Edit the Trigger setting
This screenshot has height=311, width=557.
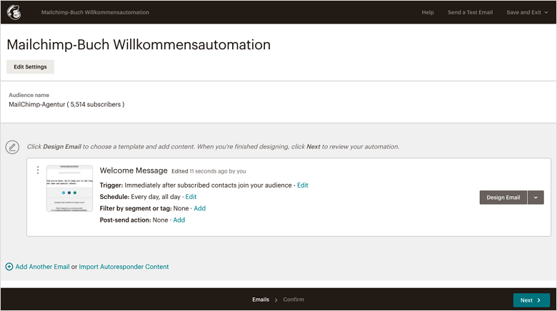coord(303,185)
